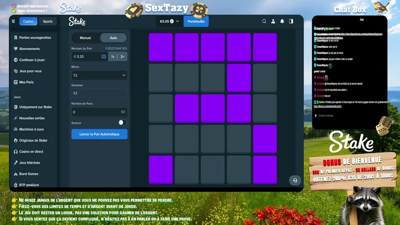Click the Uniquement sur Stake icon
Image resolution: width=400 pixels, height=225 pixels.
point(15,107)
